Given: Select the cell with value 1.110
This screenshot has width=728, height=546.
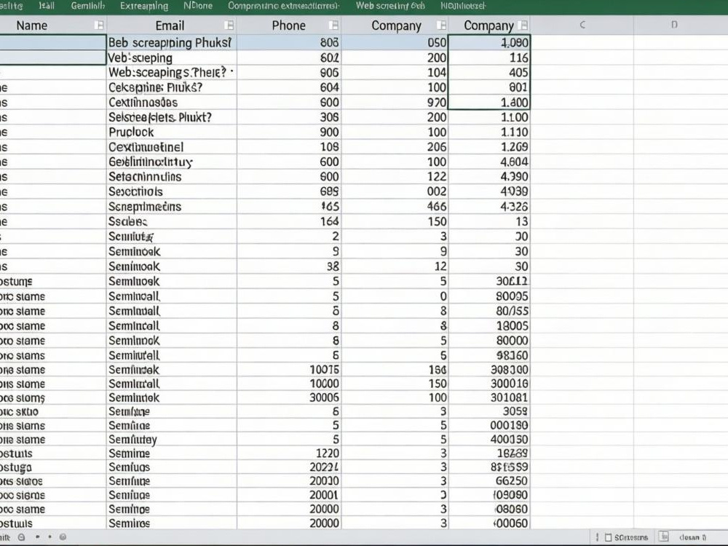Looking at the screenshot, I should (489, 132).
